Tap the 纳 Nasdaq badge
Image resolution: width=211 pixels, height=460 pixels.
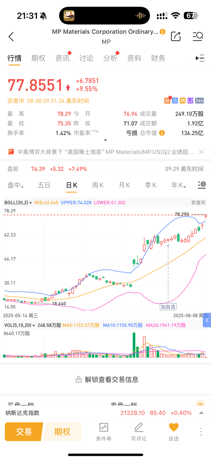[x=183, y=101]
